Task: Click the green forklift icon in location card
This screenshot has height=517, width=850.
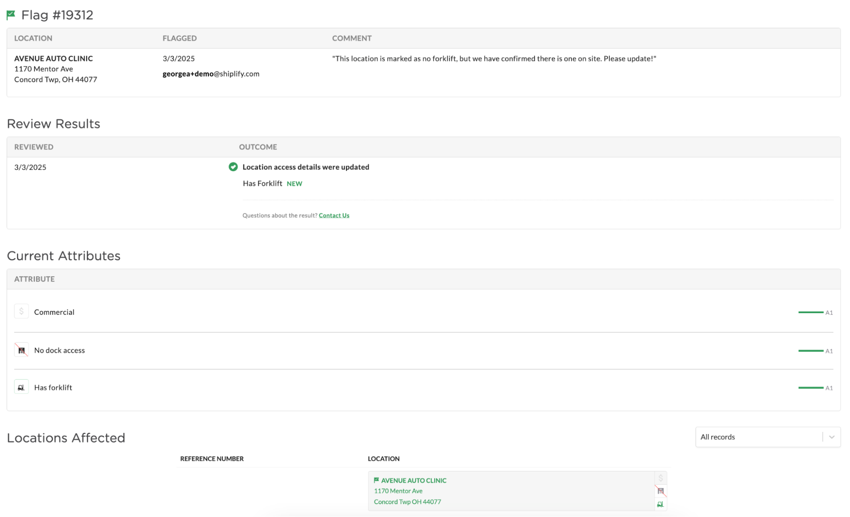Action: coord(660,504)
